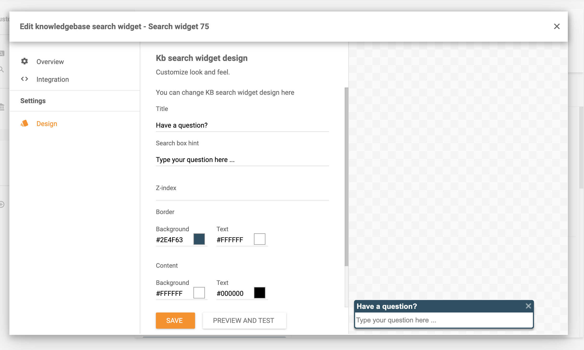The height and width of the screenshot is (350, 584).
Task: Open the Border Background color swatch
Action: [199, 239]
